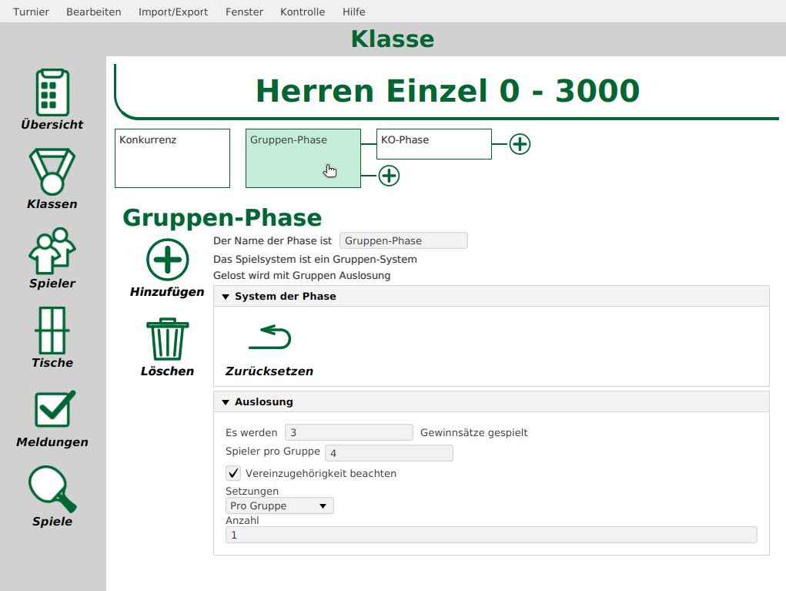The height and width of the screenshot is (591, 786).
Task: Collapse the System der Phase section
Action: [225, 296]
